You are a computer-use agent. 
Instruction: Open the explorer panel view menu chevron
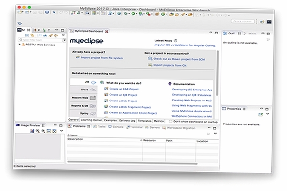[x=63, y=35]
